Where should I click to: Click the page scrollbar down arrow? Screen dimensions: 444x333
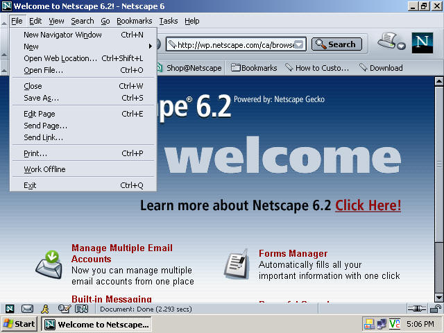point(439,298)
